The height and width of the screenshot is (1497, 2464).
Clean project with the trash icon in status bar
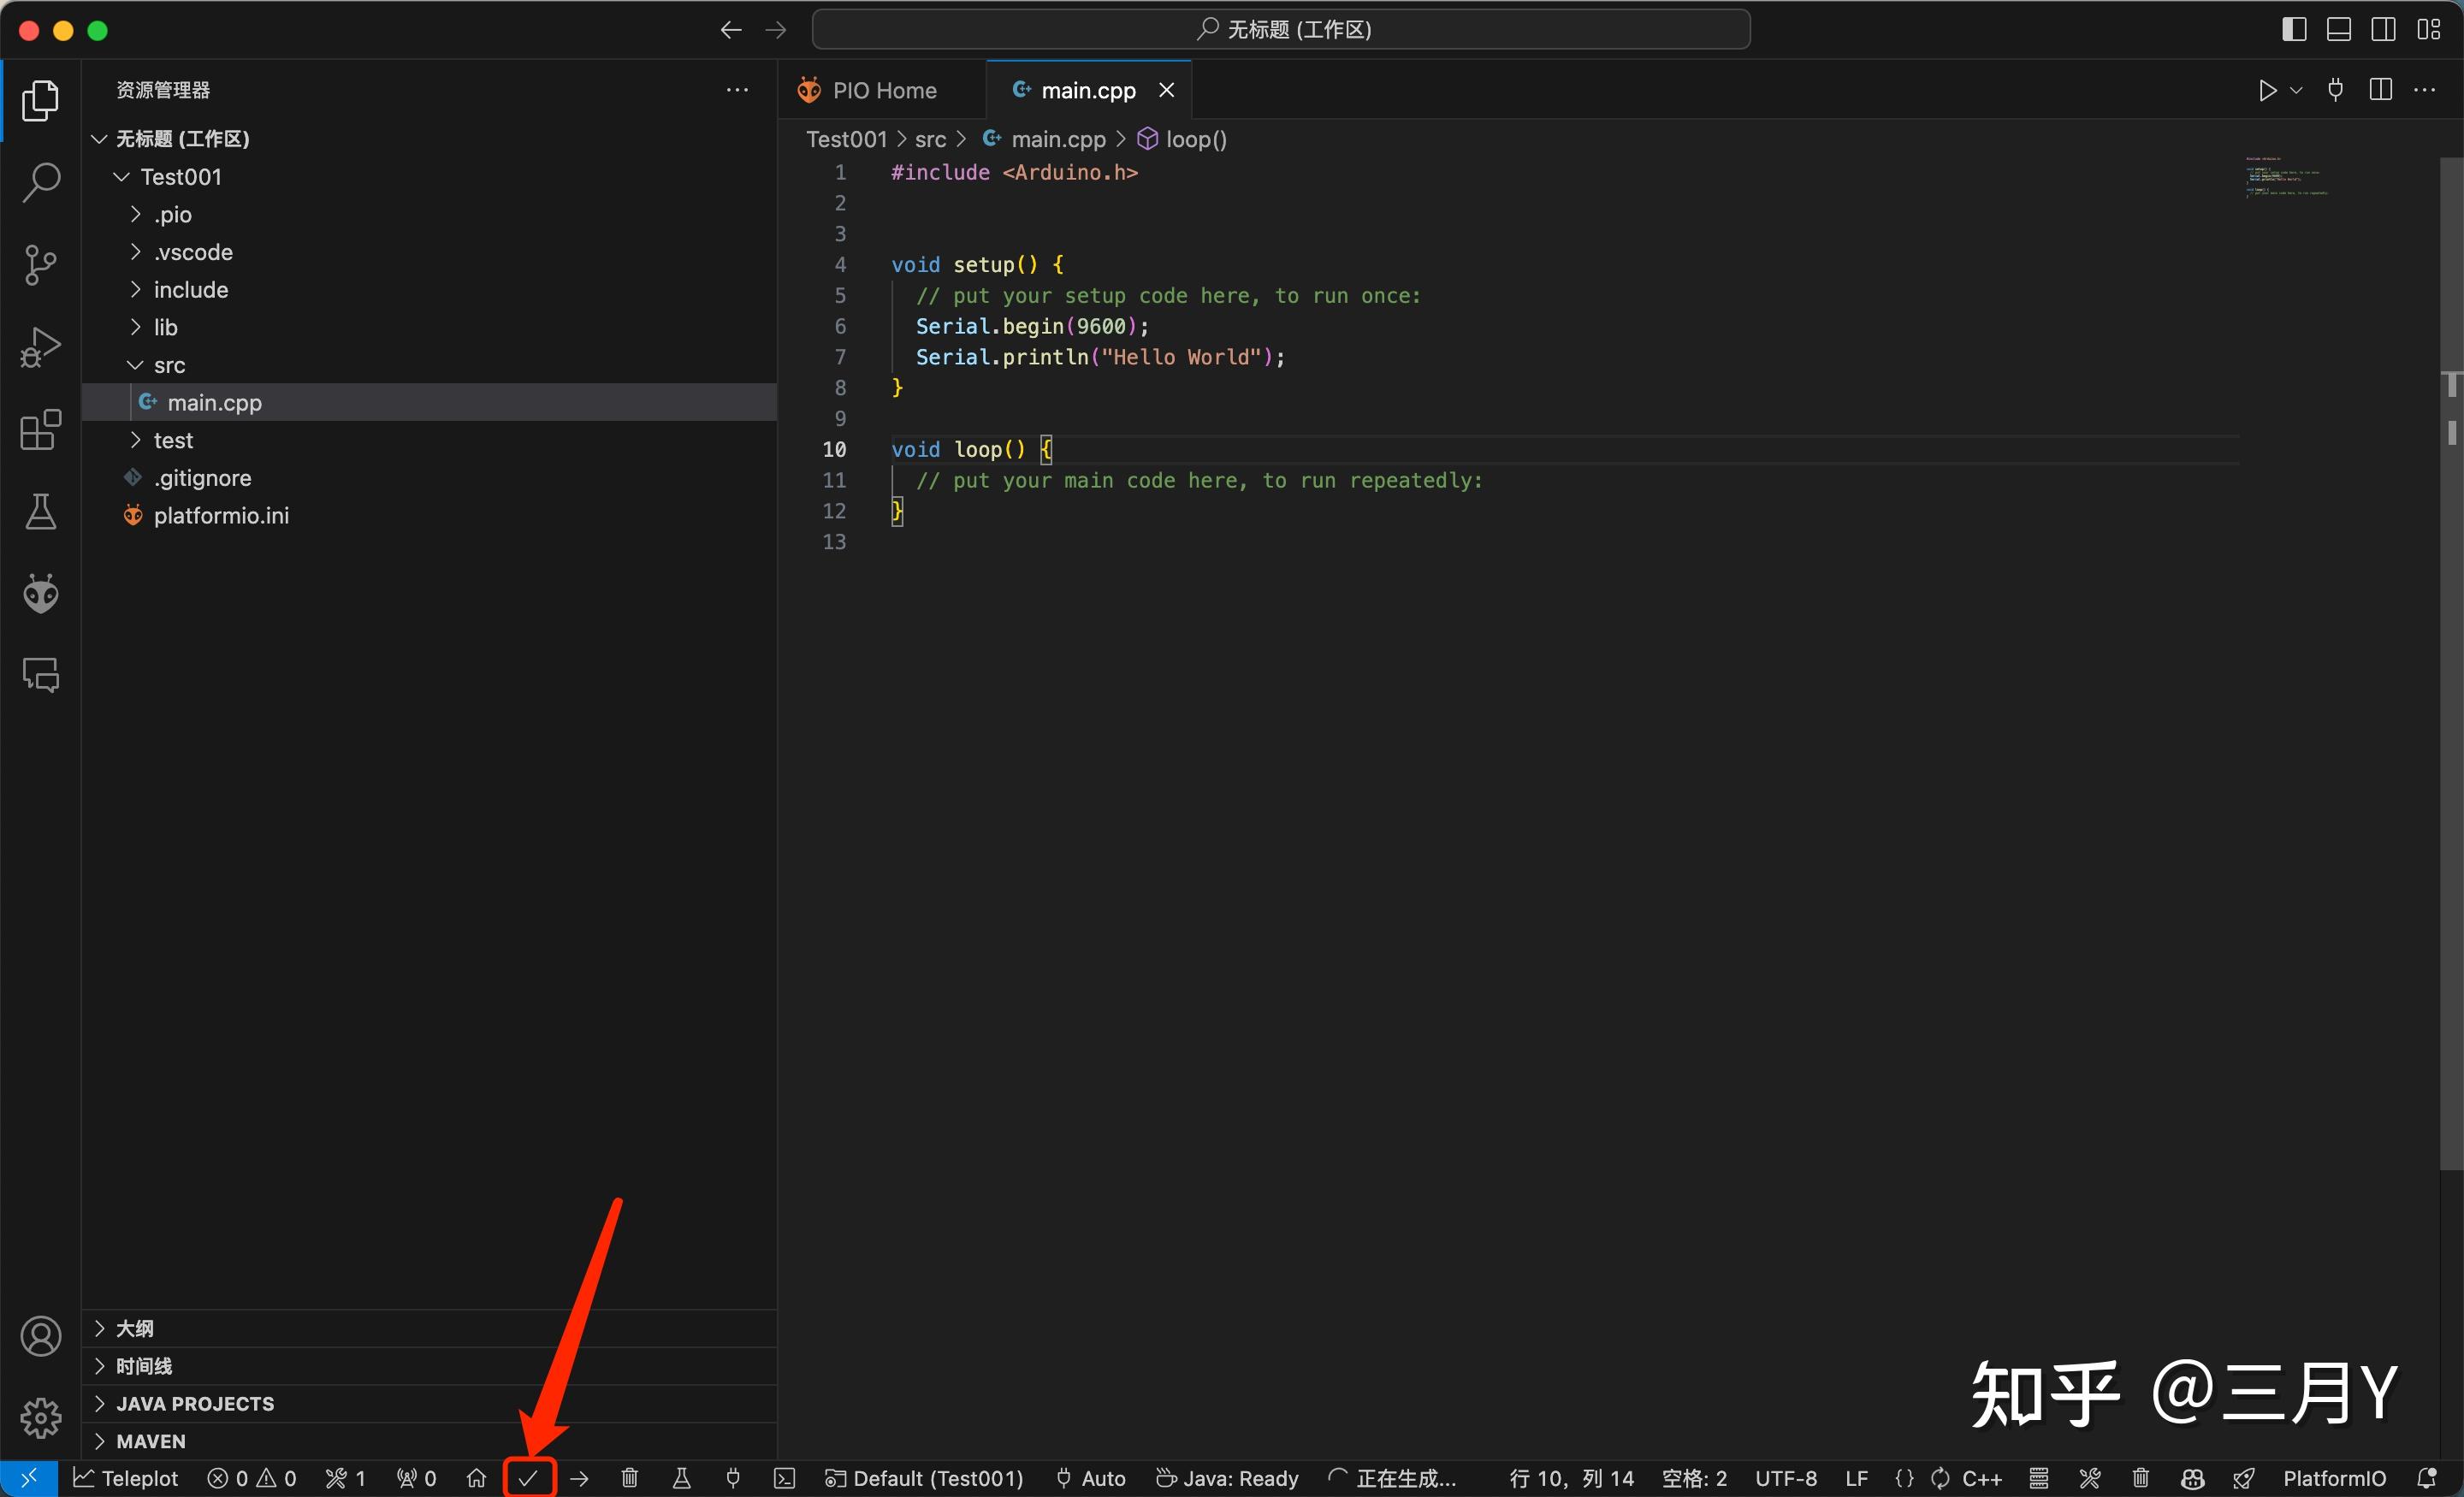click(x=629, y=1478)
